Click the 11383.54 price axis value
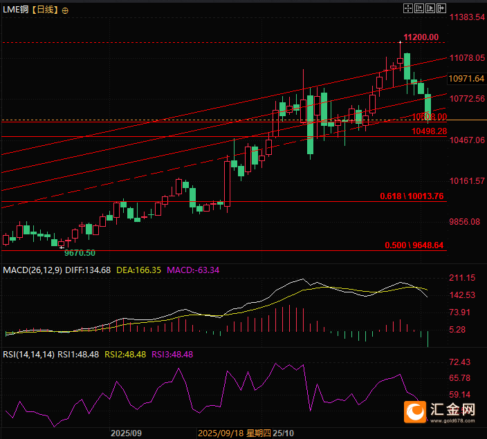 [x=467, y=17]
